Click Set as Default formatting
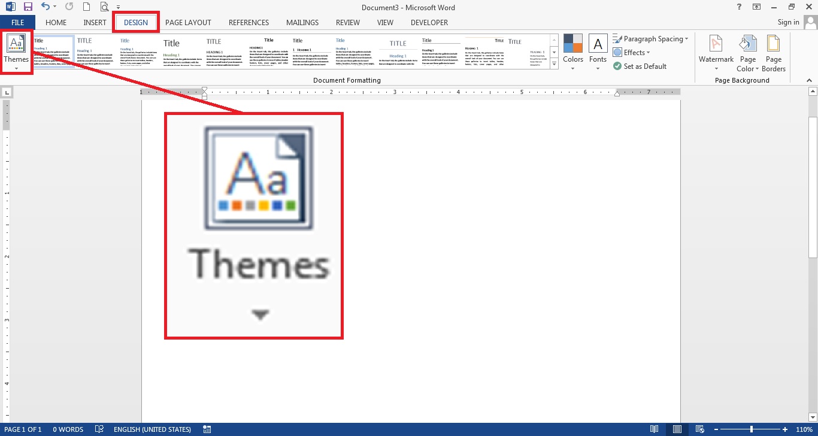Image resolution: width=818 pixels, height=436 pixels. point(640,66)
